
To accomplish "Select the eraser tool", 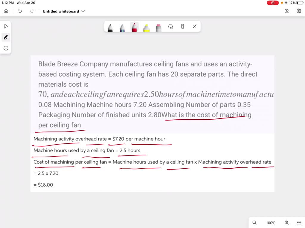I will pos(158,28).
